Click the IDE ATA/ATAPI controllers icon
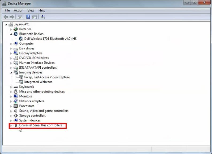The image size is (212, 154). click(16, 68)
